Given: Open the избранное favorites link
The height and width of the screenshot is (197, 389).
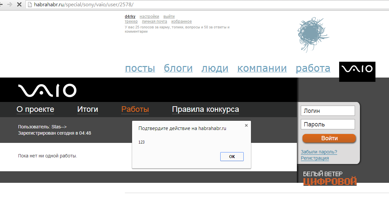Looking at the screenshot, I should pos(181,21).
